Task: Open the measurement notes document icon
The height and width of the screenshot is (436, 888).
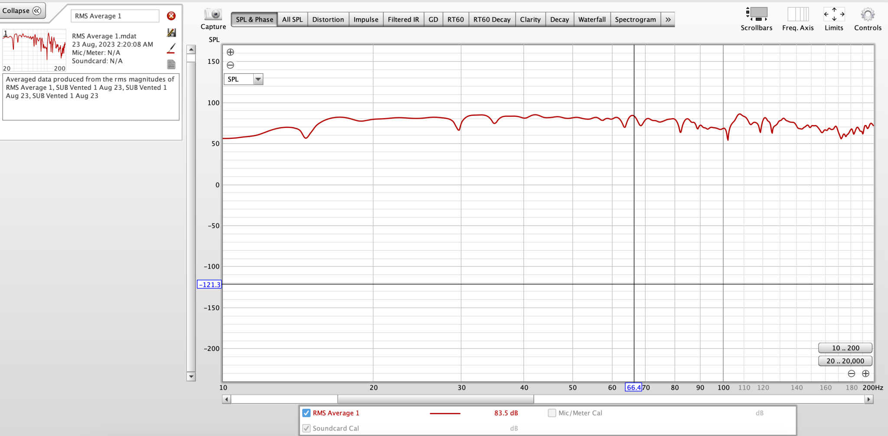Action: point(171,64)
